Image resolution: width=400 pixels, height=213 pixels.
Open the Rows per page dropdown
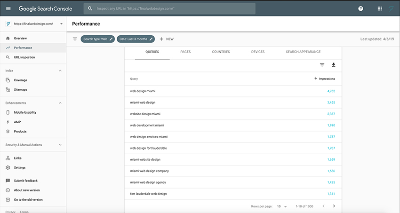282,206
